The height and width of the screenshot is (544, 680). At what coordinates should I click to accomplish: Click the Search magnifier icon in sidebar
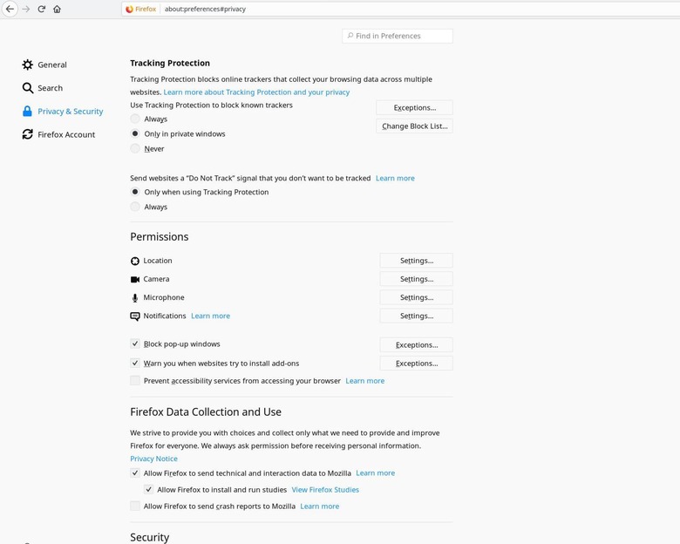pos(28,88)
